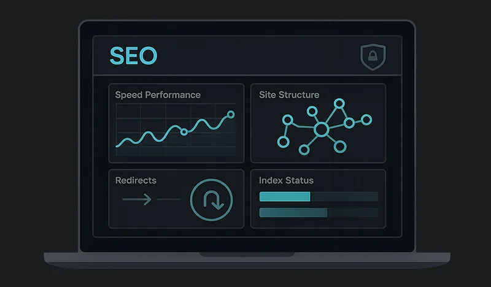Open the Site Structure panel heading
The image size is (491, 287).
point(289,95)
